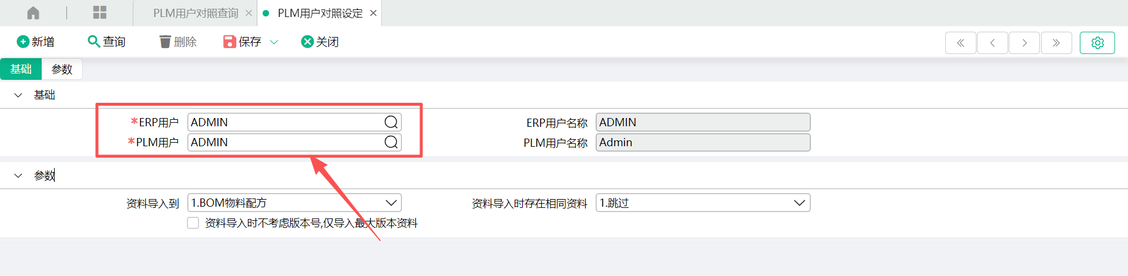
Task: Expand the 保存 dropdown arrow
Action: [x=274, y=42]
